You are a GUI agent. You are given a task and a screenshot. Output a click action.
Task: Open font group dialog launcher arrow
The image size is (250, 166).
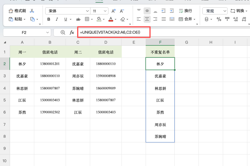point(130,24)
